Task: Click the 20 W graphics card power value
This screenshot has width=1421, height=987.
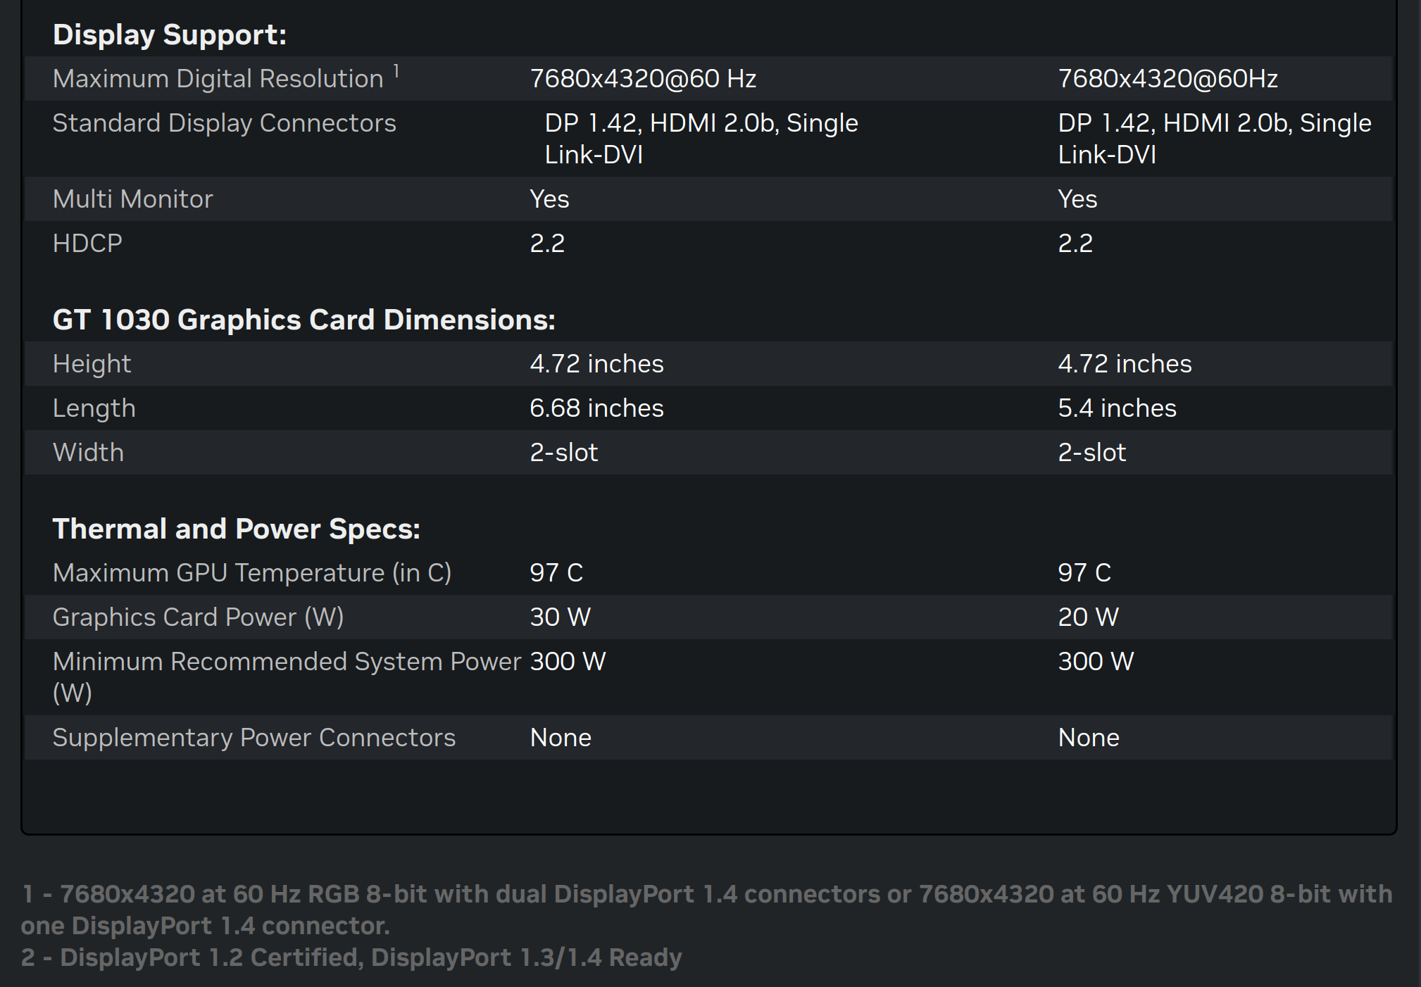Action: [1088, 617]
